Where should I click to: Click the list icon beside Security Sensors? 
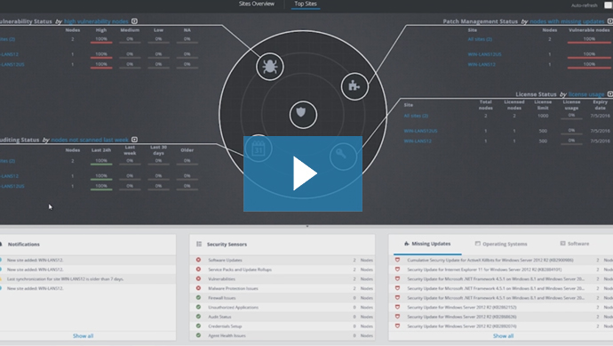[199, 244]
